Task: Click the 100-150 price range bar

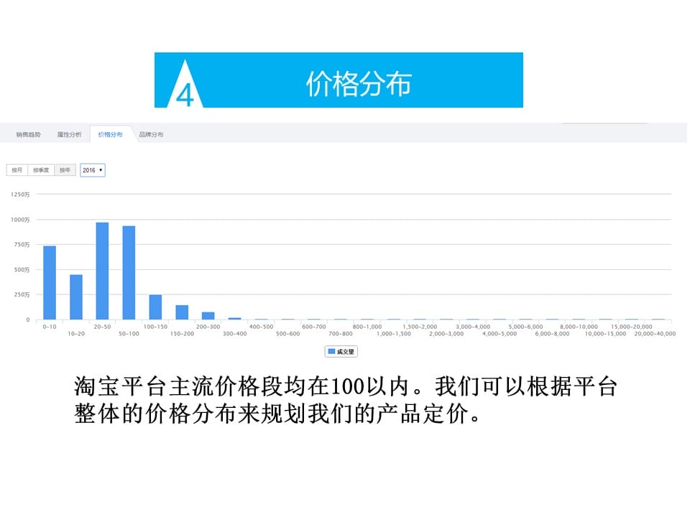Action: (156, 307)
